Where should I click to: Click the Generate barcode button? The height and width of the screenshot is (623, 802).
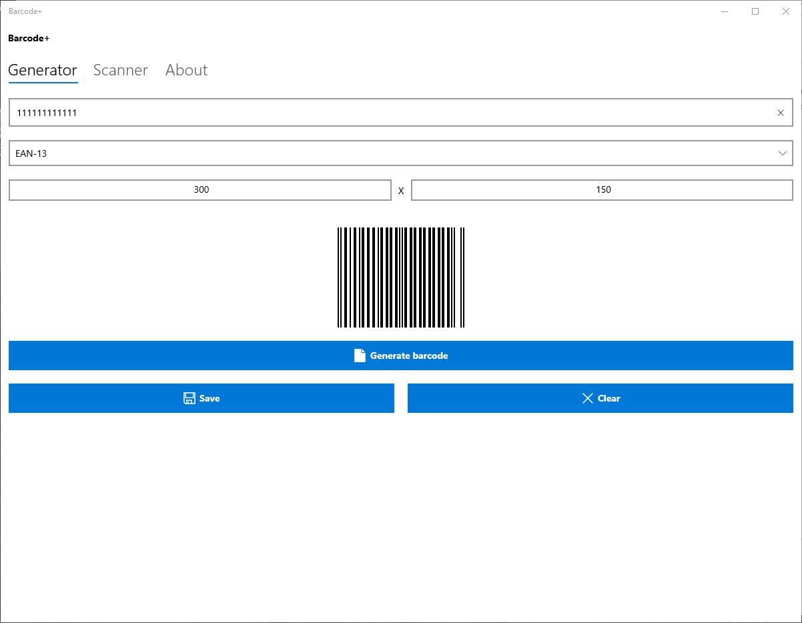coord(401,356)
